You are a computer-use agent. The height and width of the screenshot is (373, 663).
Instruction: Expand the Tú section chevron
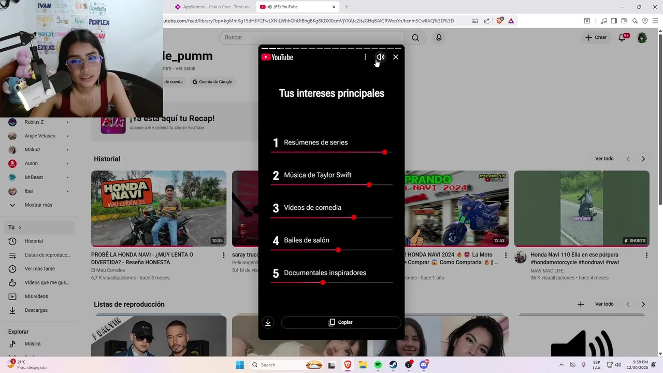20,227
